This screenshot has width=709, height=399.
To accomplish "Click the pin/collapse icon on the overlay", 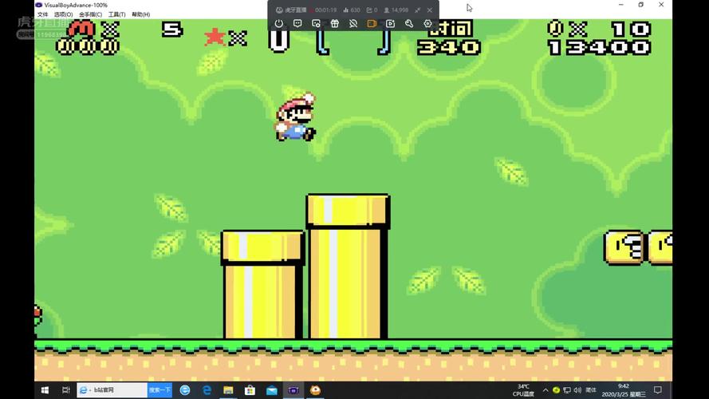I will 417,10.
